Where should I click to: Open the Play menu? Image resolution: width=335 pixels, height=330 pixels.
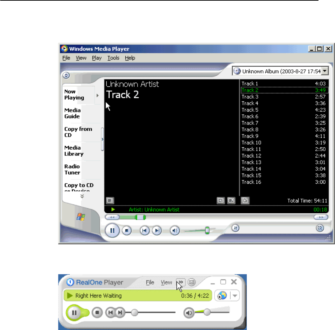pos(96,58)
